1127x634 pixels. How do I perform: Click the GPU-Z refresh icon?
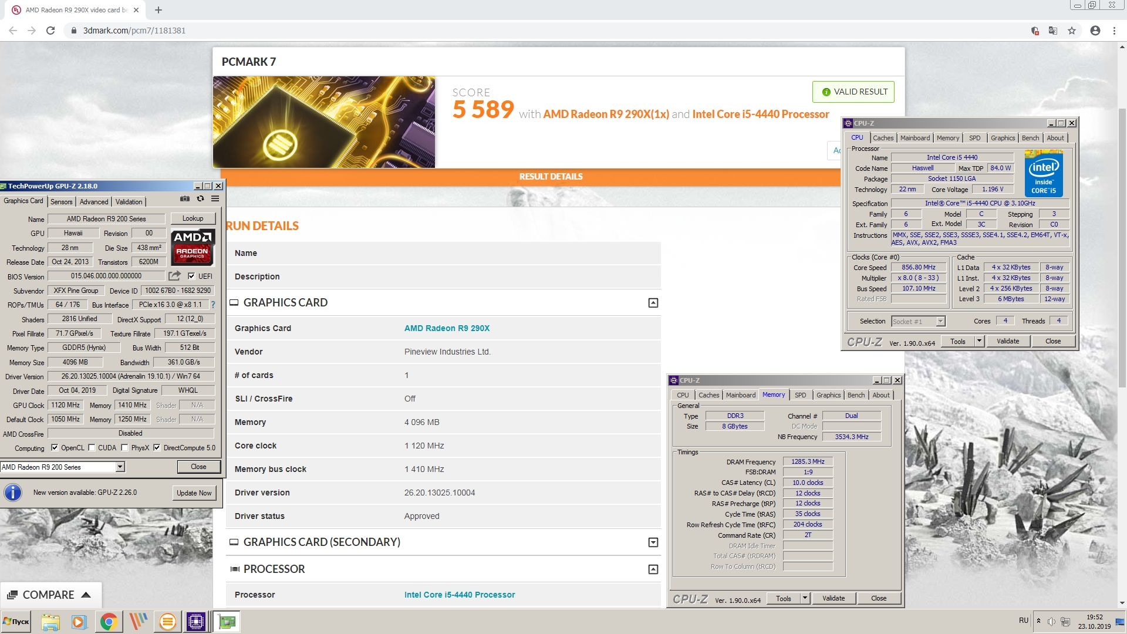[x=200, y=199]
